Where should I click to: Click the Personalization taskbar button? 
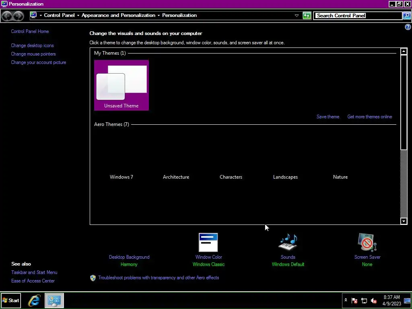tap(54, 300)
